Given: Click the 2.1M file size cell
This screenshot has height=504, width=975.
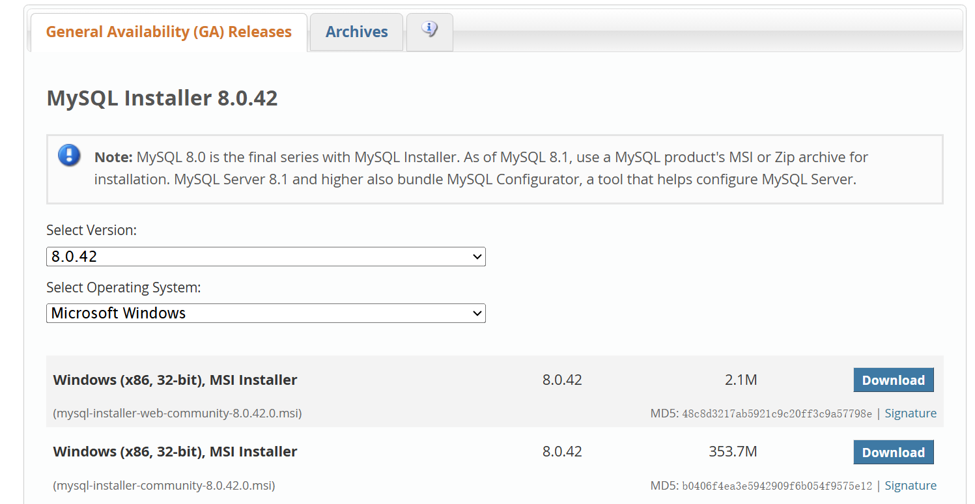Looking at the screenshot, I should tap(741, 380).
